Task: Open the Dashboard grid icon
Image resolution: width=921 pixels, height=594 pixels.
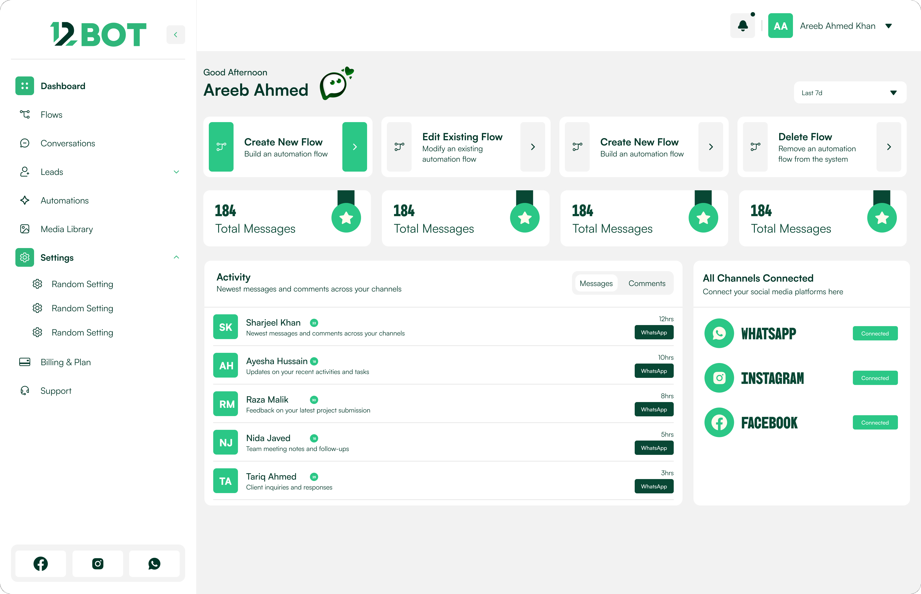Action: (x=25, y=86)
